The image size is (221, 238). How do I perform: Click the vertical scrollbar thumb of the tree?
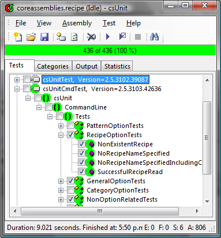tap(207, 138)
